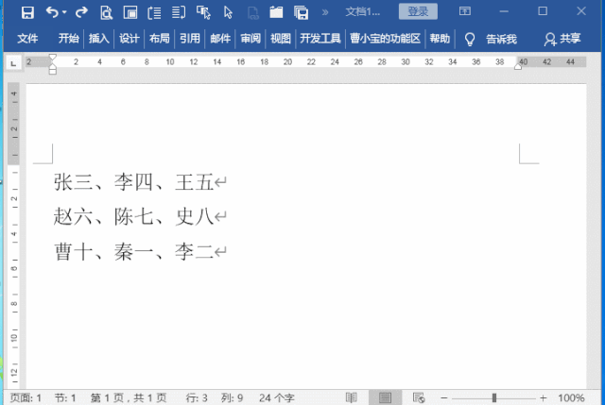Click the paragraph lines with right bracket icon
Image resolution: width=605 pixels, height=405 pixels.
pyautogui.click(x=179, y=12)
